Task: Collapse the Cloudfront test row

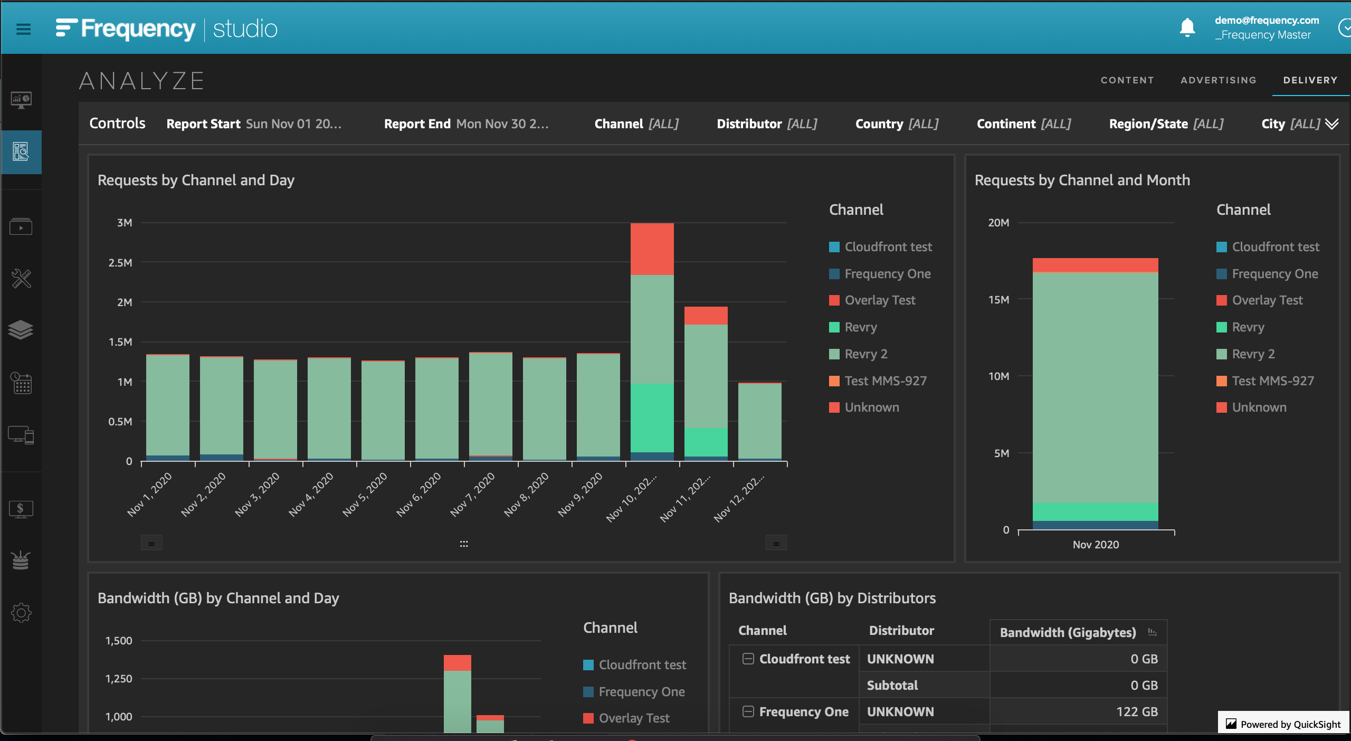Action: coord(748,659)
